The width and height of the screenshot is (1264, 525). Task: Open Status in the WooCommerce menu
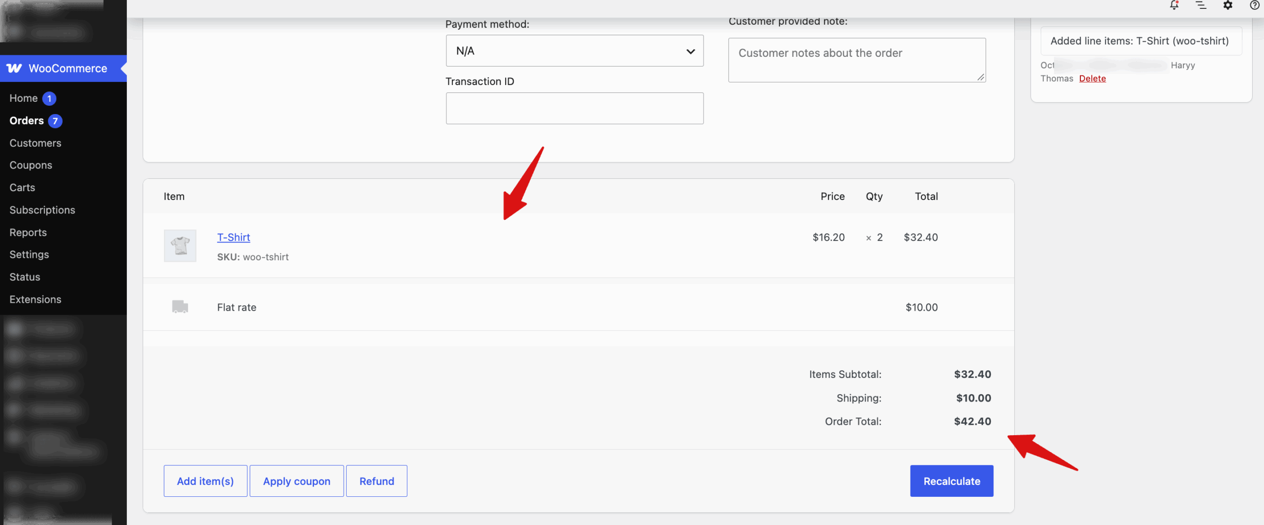click(25, 277)
